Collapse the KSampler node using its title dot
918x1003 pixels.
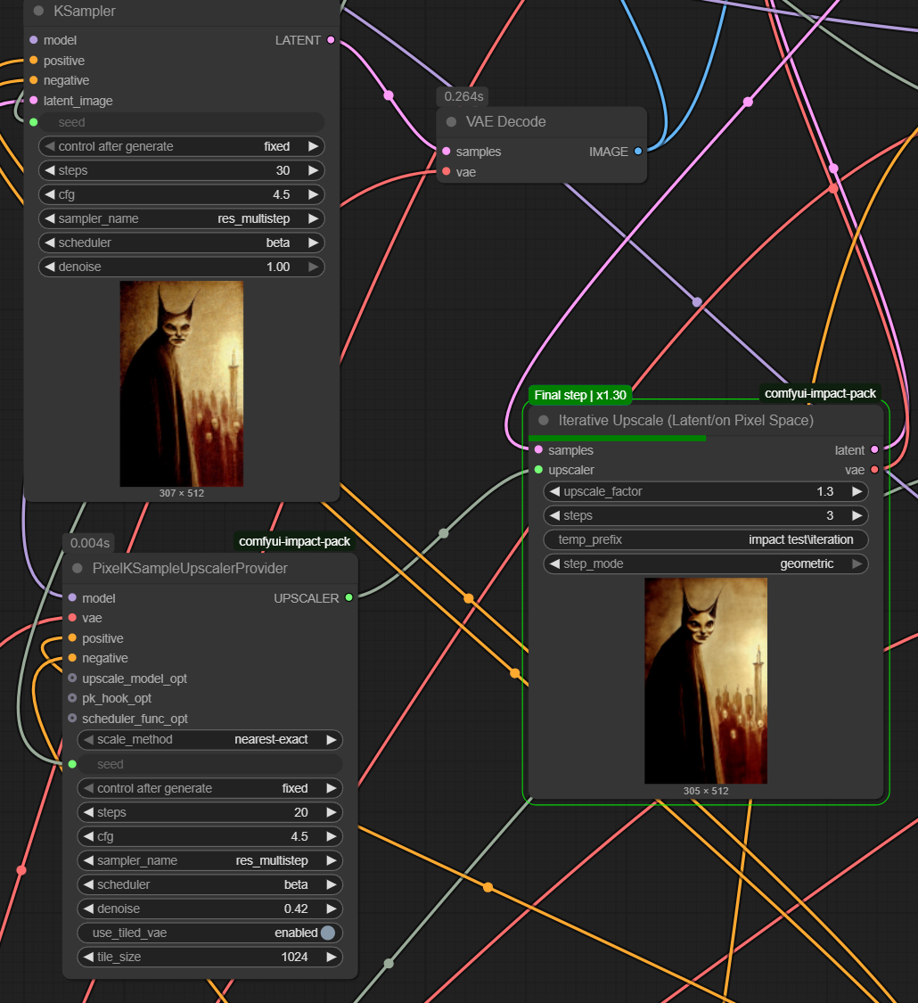(x=38, y=11)
